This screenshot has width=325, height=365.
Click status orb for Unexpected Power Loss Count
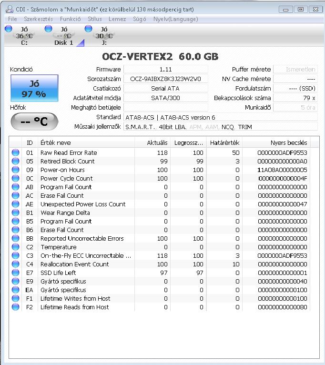coord(15,204)
